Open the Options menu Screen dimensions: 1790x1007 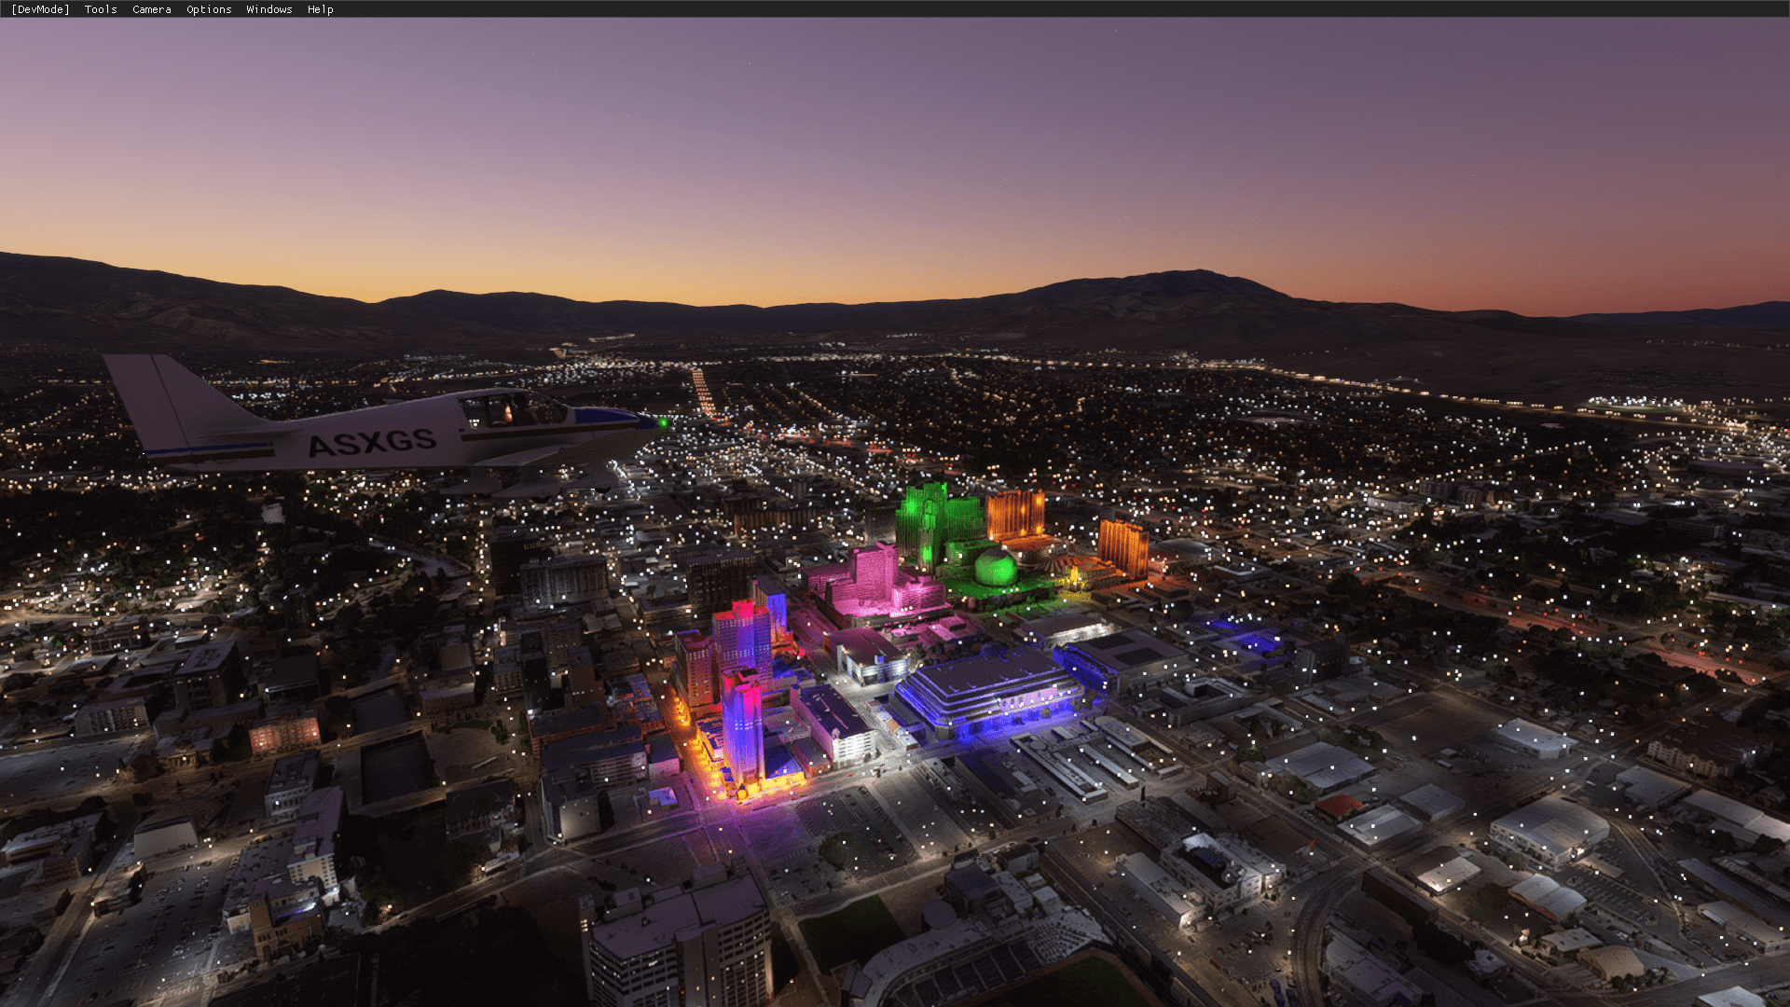pos(209,9)
